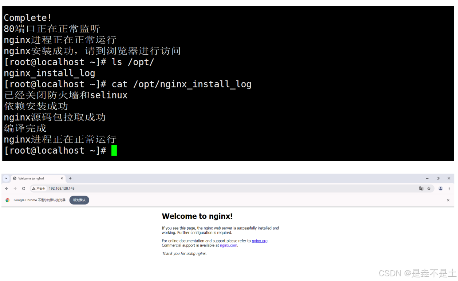This screenshot has width=458, height=281.
Task: Open a new tab with plus button
Action: (x=70, y=178)
